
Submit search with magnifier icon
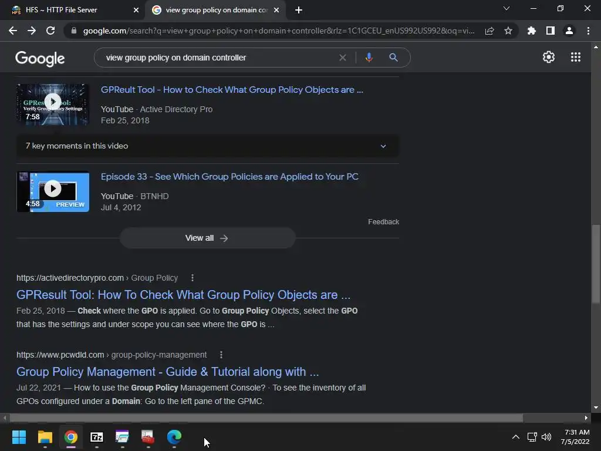point(393,58)
